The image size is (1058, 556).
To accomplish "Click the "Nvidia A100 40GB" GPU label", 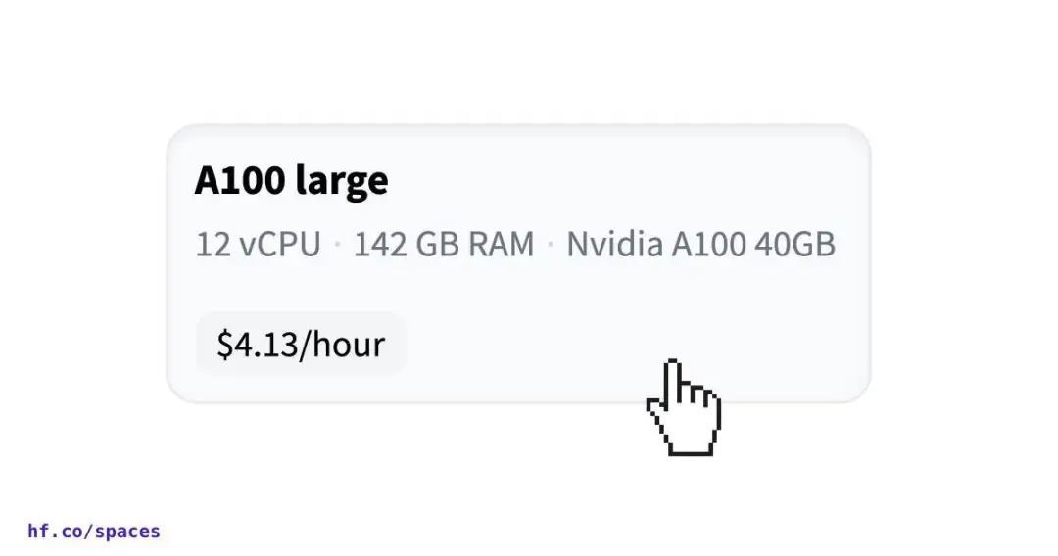I will point(700,244).
